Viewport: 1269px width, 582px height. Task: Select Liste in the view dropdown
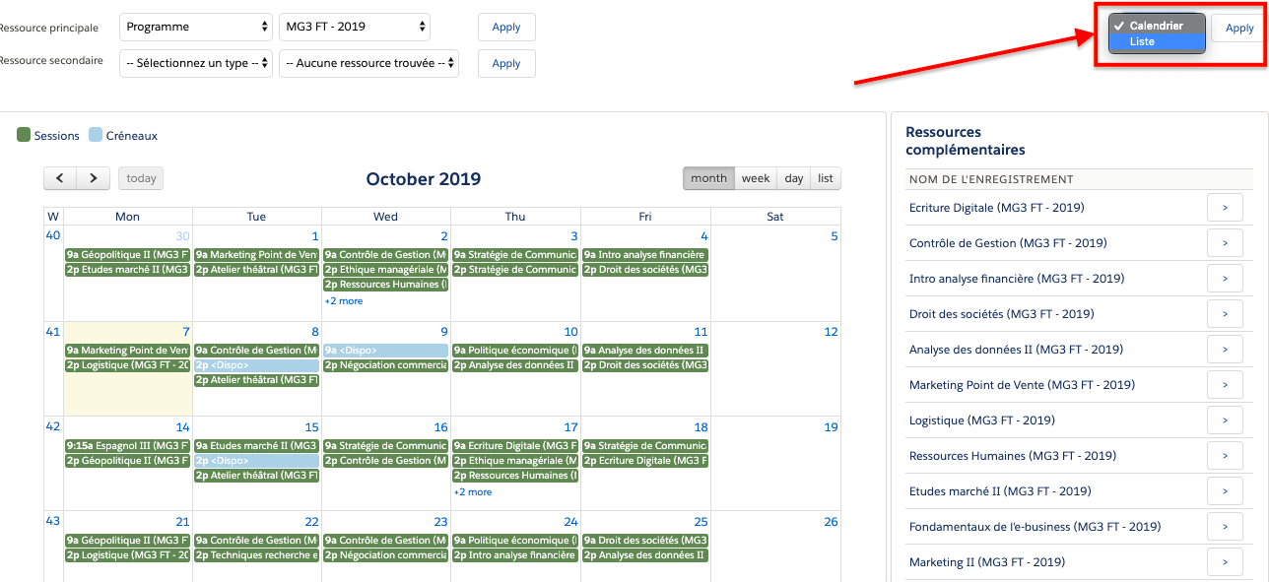1143,42
